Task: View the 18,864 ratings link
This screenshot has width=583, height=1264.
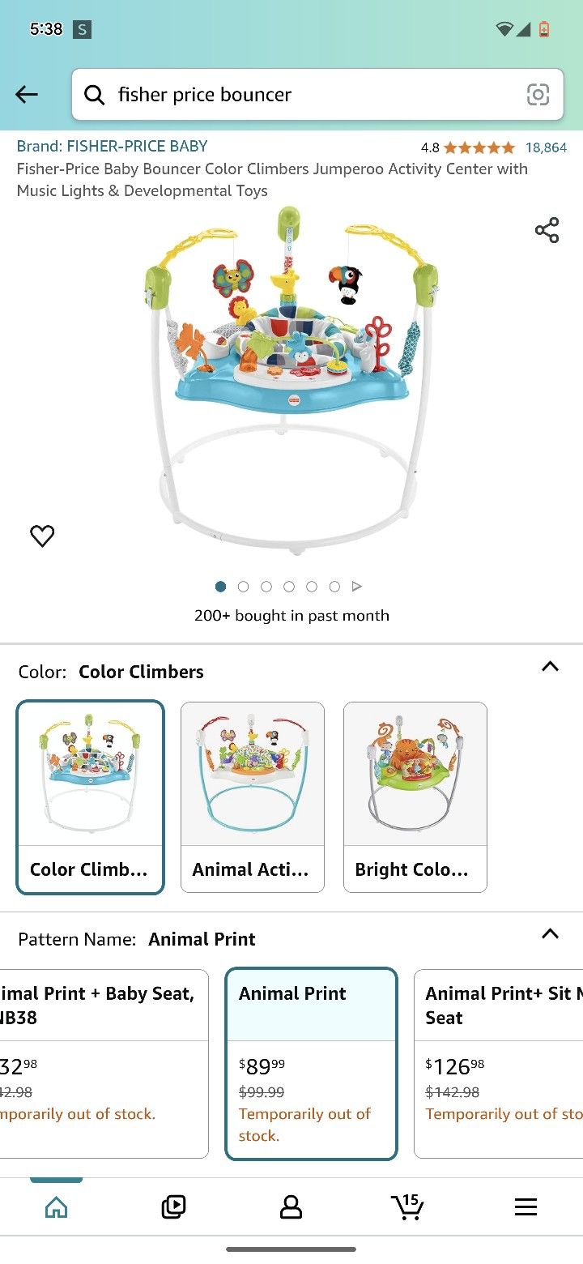Action: tap(546, 147)
